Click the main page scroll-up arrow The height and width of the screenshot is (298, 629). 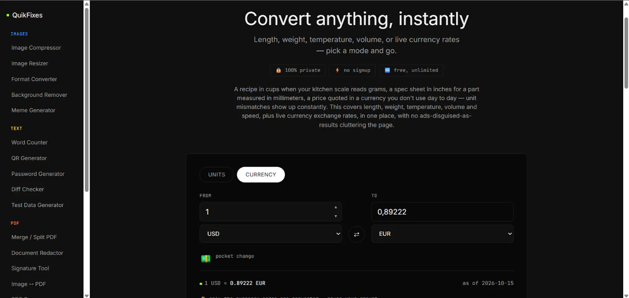pyautogui.click(x=626, y=4)
